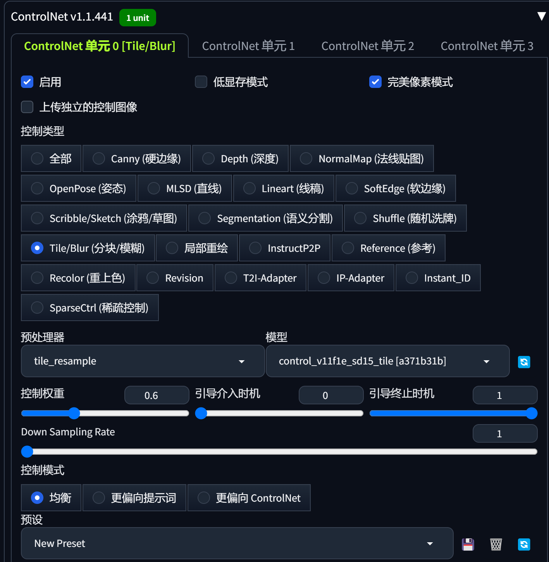Viewport: 549px width, 562px height.
Task: Select 局部重绘 control type
Action: click(x=197, y=248)
